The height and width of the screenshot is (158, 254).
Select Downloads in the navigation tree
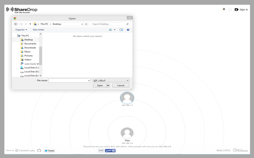(x=30, y=47)
